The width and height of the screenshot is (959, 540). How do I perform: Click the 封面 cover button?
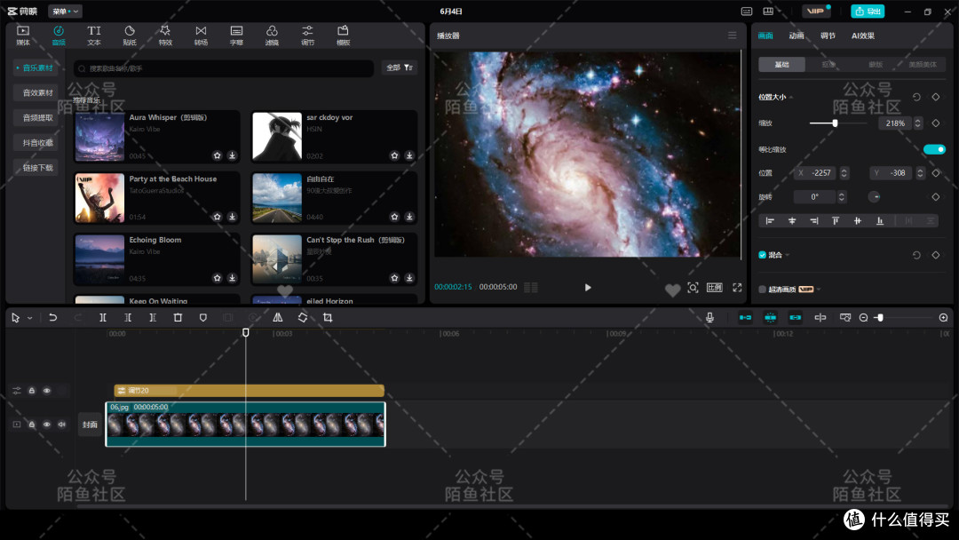tap(90, 425)
